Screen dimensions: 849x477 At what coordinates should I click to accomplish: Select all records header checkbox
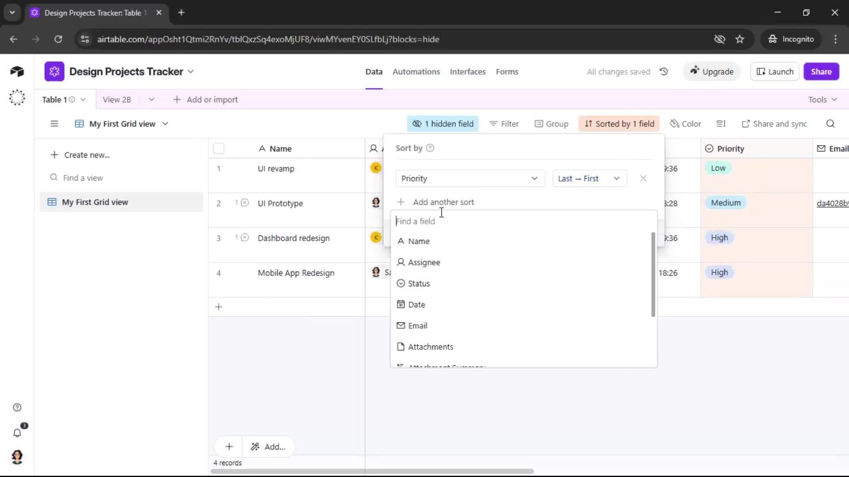[x=218, y=148]
